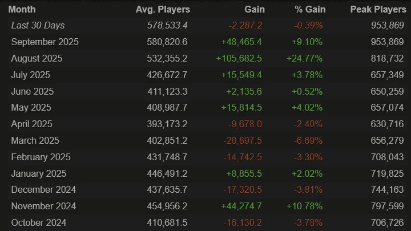Viewport: 411px width, 231px height.
Task: Click the December 2024 month label
Action: [43, 190]
